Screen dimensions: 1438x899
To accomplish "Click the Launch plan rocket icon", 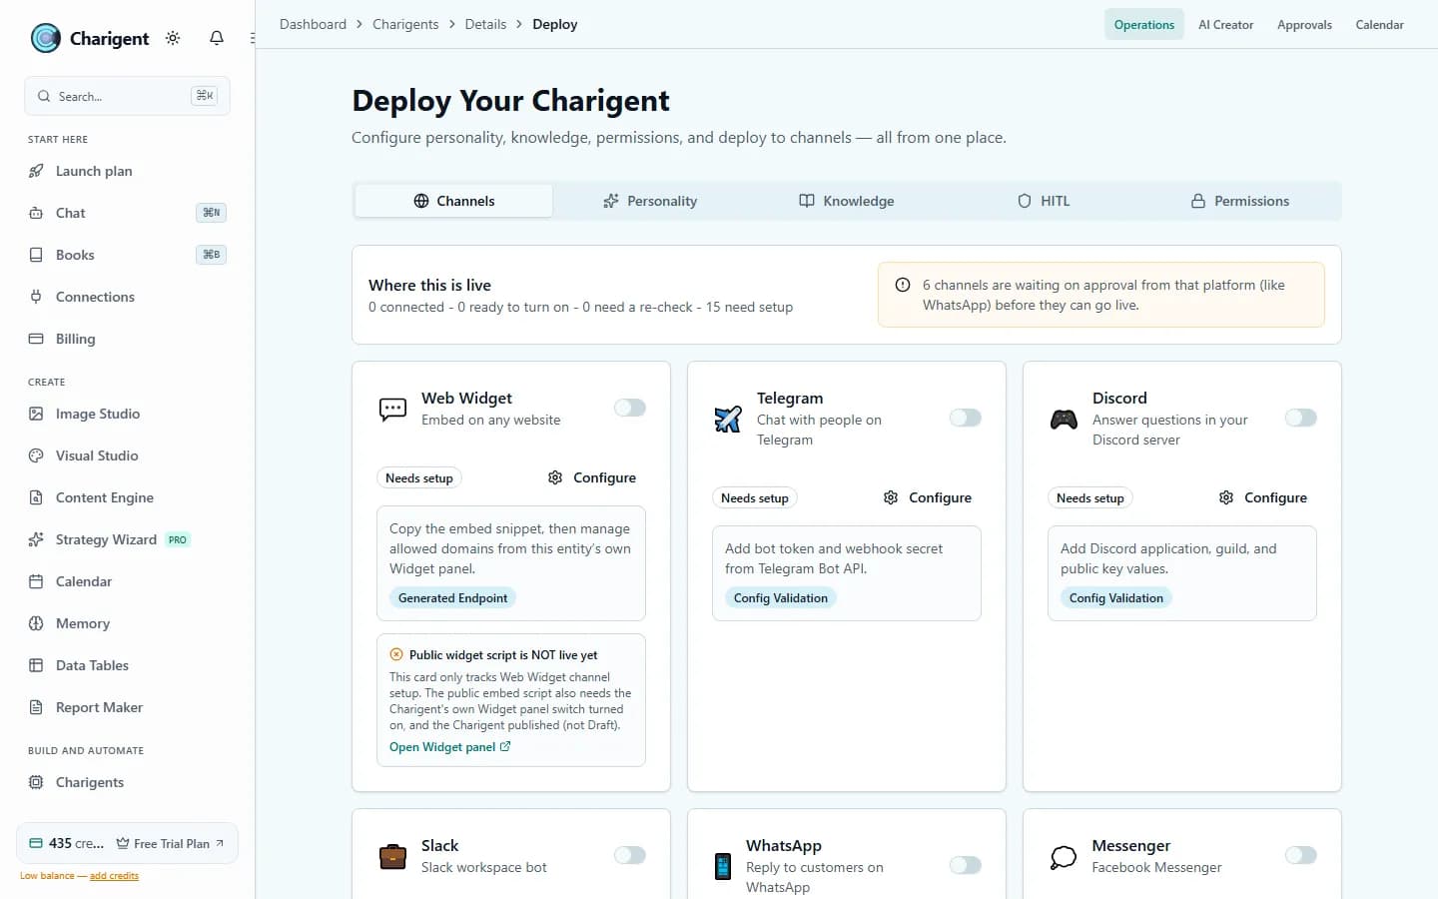I will point(36,171).
